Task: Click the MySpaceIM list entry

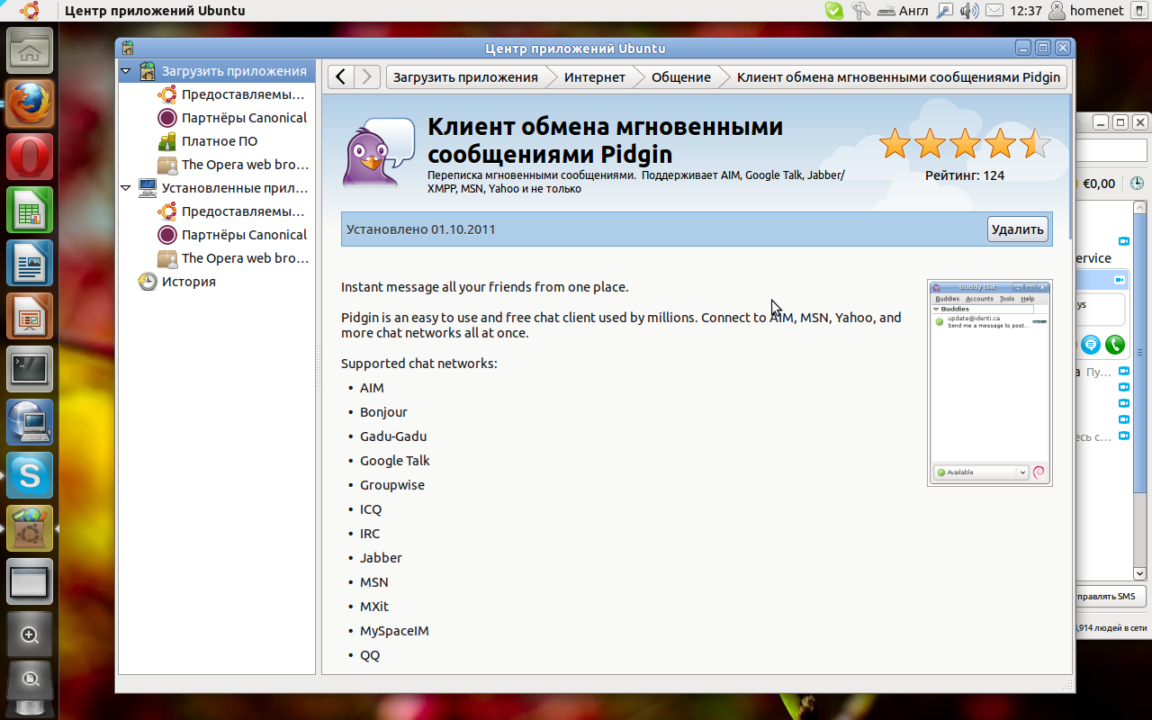Action: 394,631
